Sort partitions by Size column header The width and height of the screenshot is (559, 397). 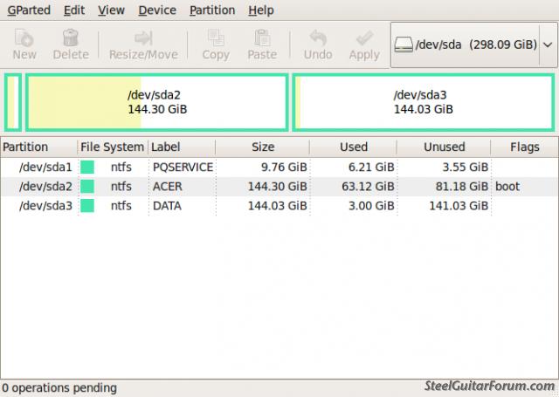pyautogui.click(x=262, y=147)
